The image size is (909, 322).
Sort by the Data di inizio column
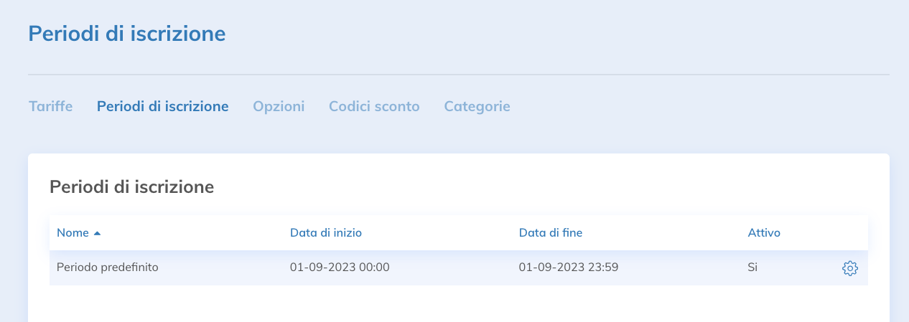point(326,232)
